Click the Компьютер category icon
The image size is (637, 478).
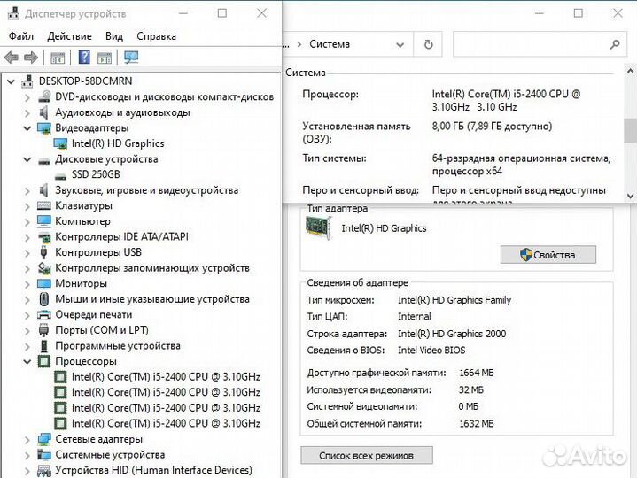[x=44, y=221]
